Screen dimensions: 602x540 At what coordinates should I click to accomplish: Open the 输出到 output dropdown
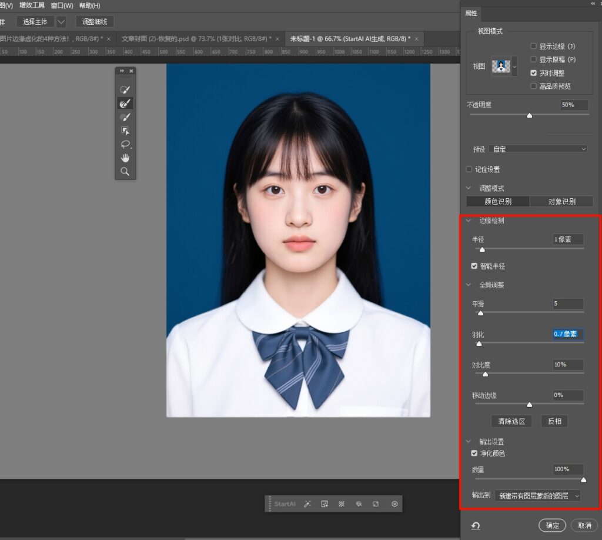coord(537,496)
